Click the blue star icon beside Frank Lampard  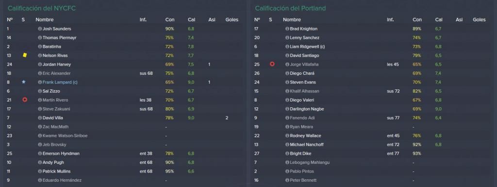point(23,82)
